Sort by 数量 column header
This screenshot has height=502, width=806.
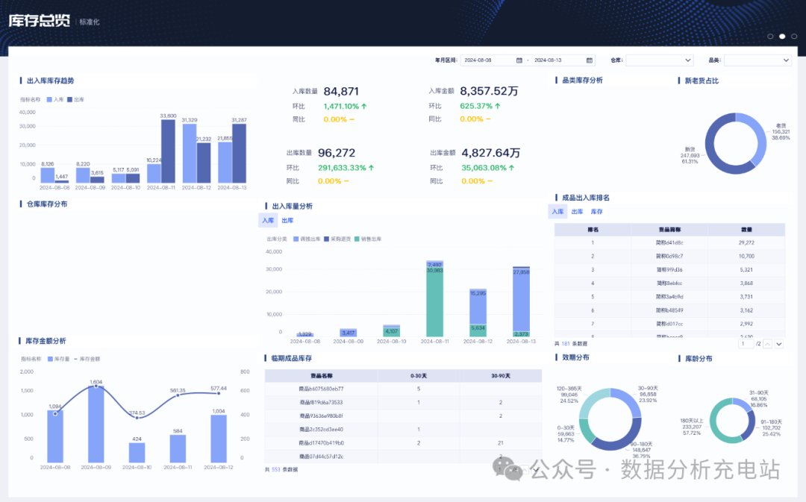pos(746,230)
